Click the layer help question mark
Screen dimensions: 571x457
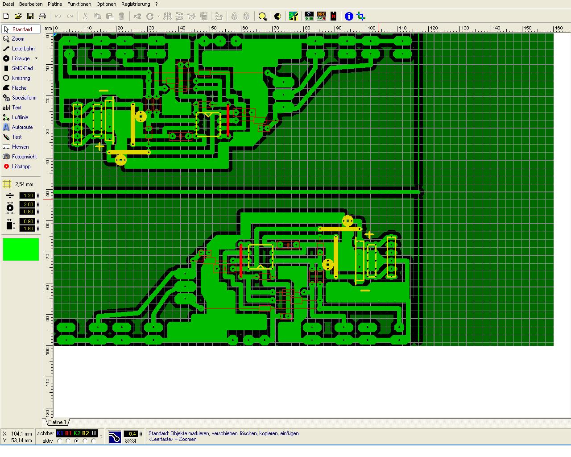[x=101, y=437]
